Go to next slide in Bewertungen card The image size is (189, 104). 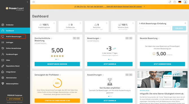131,38
